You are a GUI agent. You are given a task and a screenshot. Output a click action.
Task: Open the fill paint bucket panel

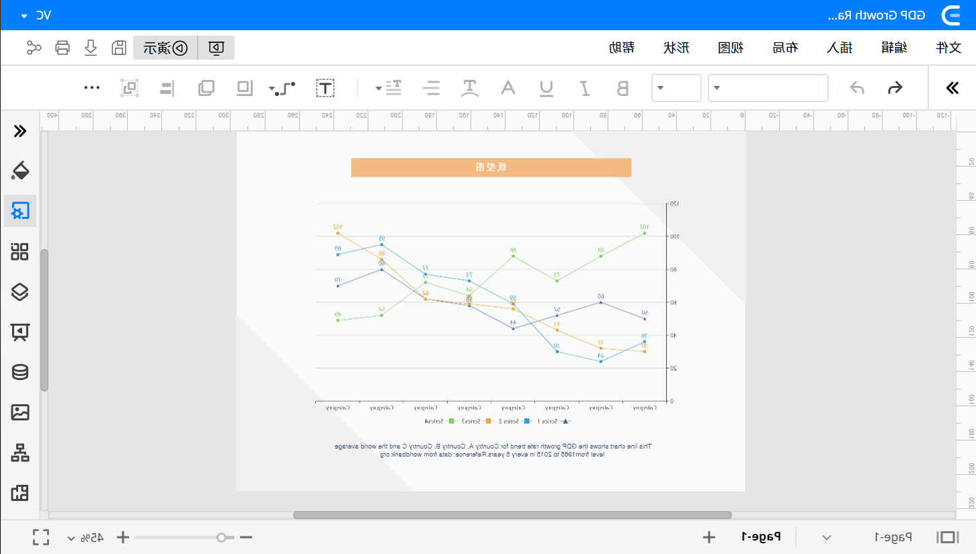(20, 171)
